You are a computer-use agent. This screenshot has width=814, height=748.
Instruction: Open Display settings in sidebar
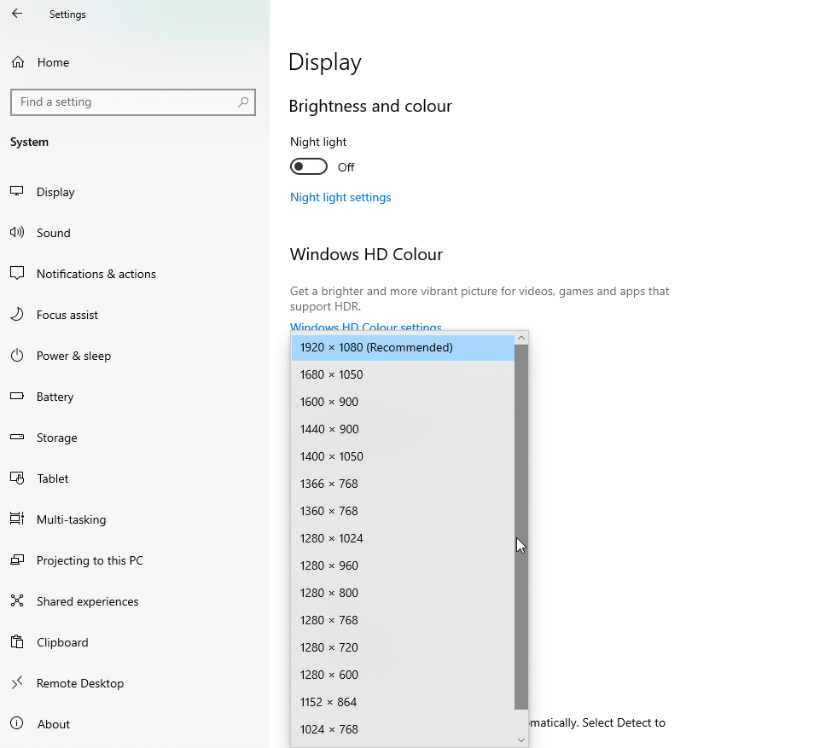pos(133,192)
